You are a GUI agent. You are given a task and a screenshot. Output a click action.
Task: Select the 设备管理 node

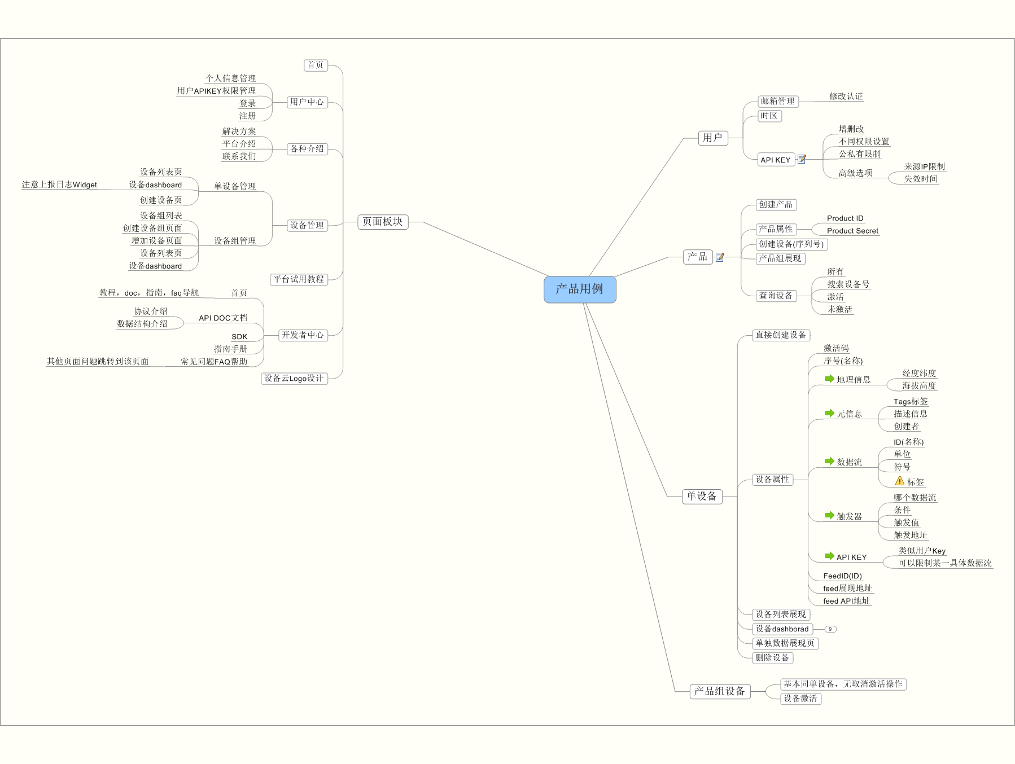click(307, 225)
